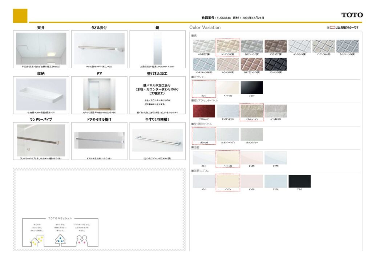Click the red dotted legend box icon

[332, 28]
